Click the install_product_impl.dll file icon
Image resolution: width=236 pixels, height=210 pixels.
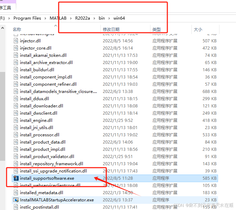click(16, 149)
